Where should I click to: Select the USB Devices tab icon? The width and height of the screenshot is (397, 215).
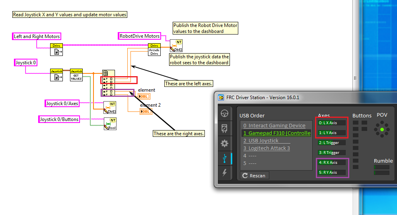tap(225, 158)
